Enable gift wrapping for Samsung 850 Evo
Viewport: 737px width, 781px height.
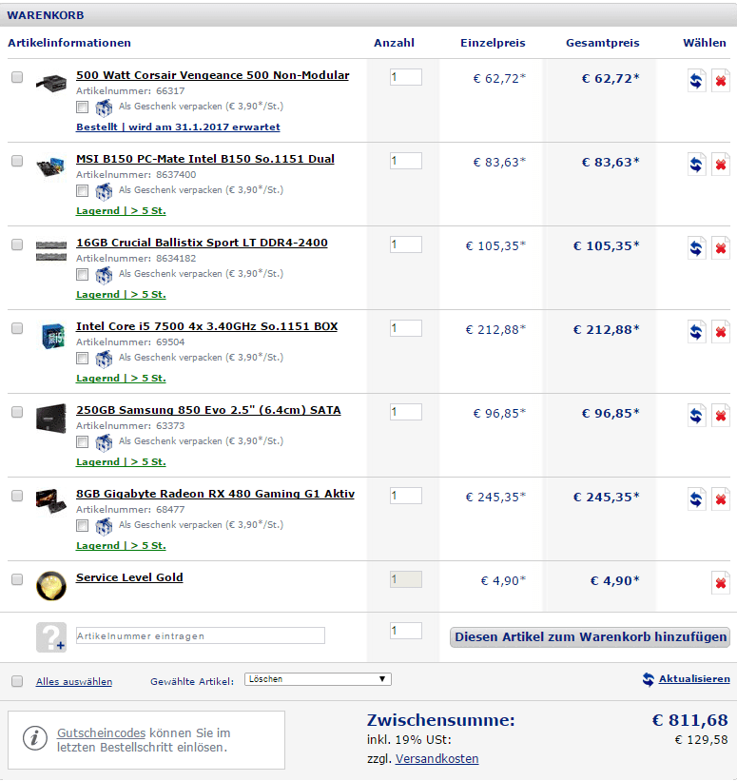point(82,441)
